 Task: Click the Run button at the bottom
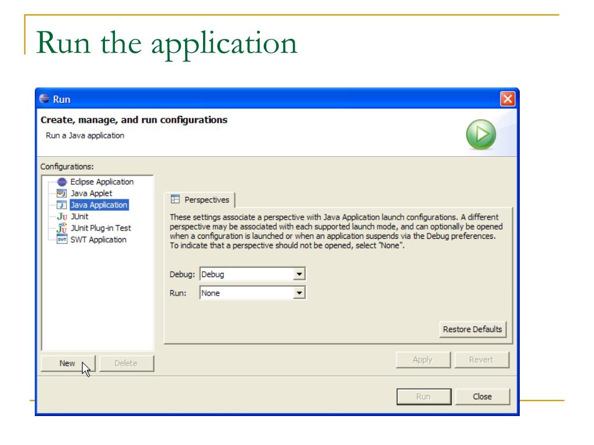pyautogui.click(x=423, y=396)
